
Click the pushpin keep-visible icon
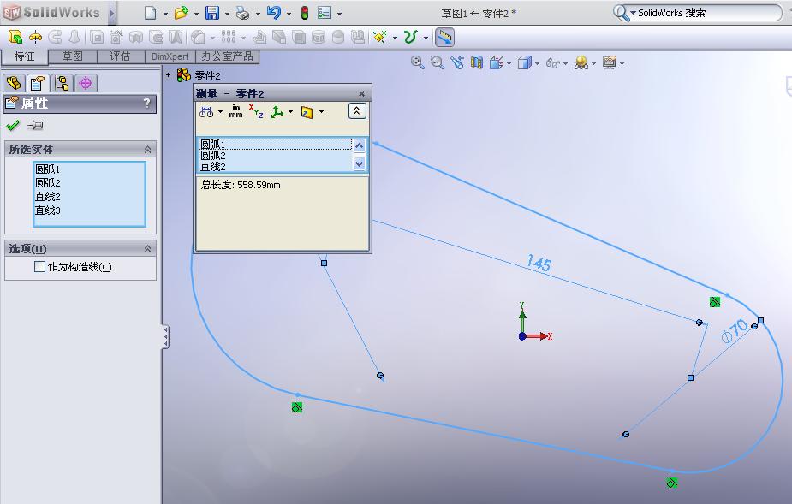point(35,125)
